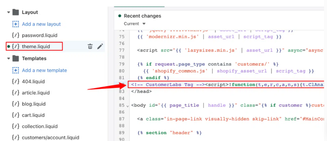Click the liquid file icon for password.liquid
Image resolution: width=327 pixels, height=141 pixels.
coord(15,35)
